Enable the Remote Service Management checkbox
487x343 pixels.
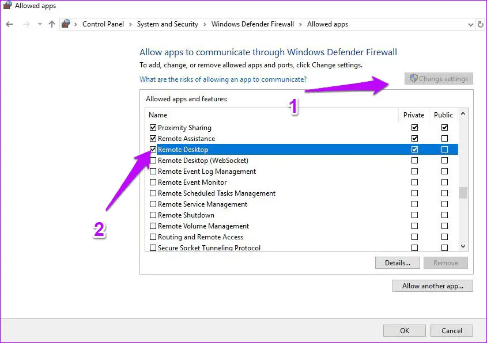[x=153, y=204]
